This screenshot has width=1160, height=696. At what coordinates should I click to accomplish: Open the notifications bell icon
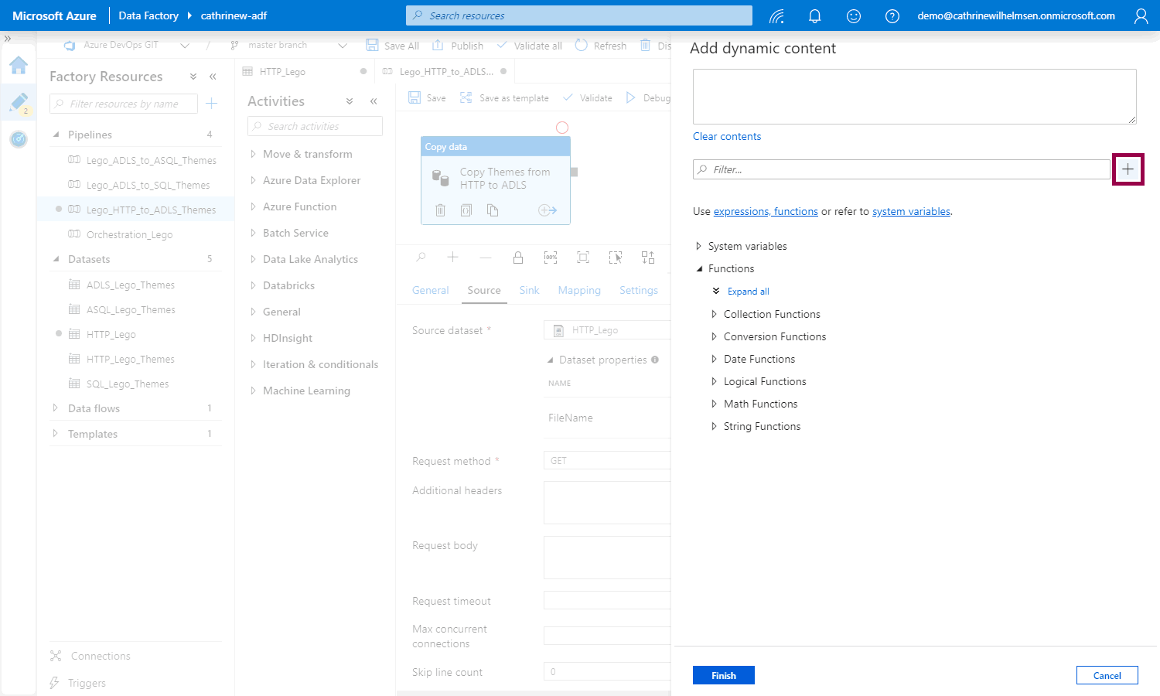click(814, 16)
